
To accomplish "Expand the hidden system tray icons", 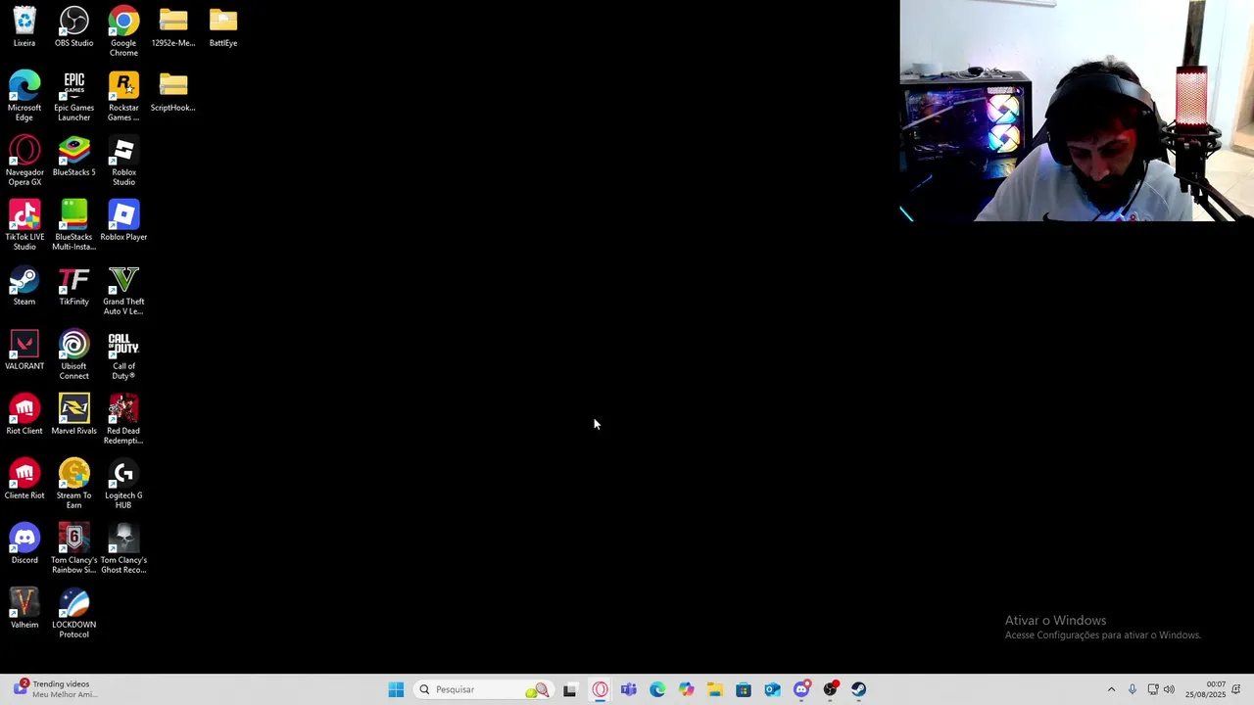I will pos(1111,689).
